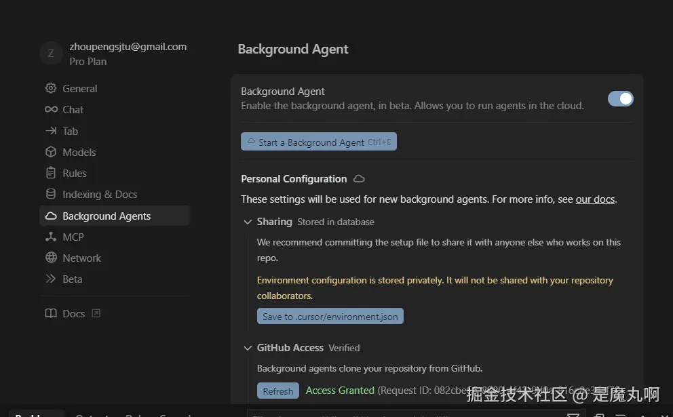Click the Docs book icon

[51, 313]
